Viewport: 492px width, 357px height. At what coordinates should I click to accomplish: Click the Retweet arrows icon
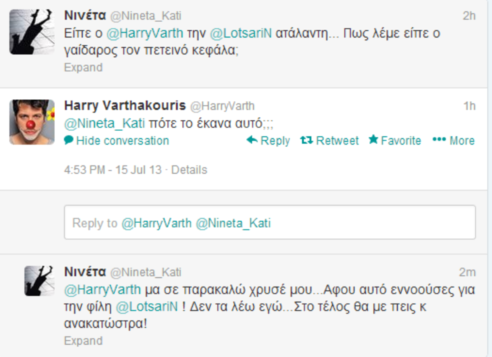pyautogui.click(x=307, y=140)
